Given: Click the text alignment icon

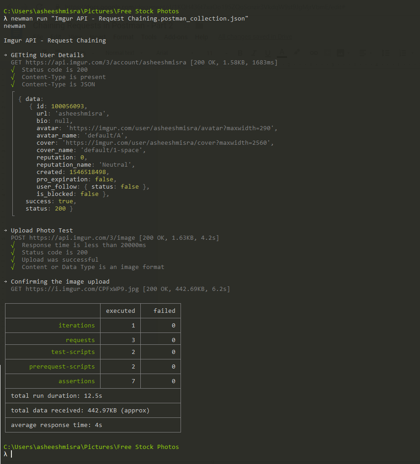Looking at the screenshot, I should 363,52.
